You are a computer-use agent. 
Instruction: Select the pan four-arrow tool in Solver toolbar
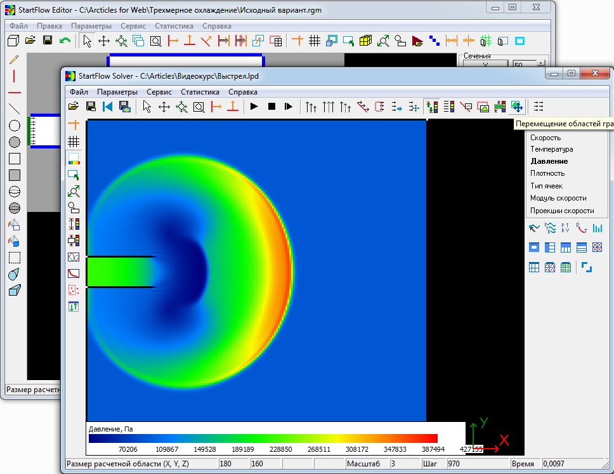click(164, 107)
